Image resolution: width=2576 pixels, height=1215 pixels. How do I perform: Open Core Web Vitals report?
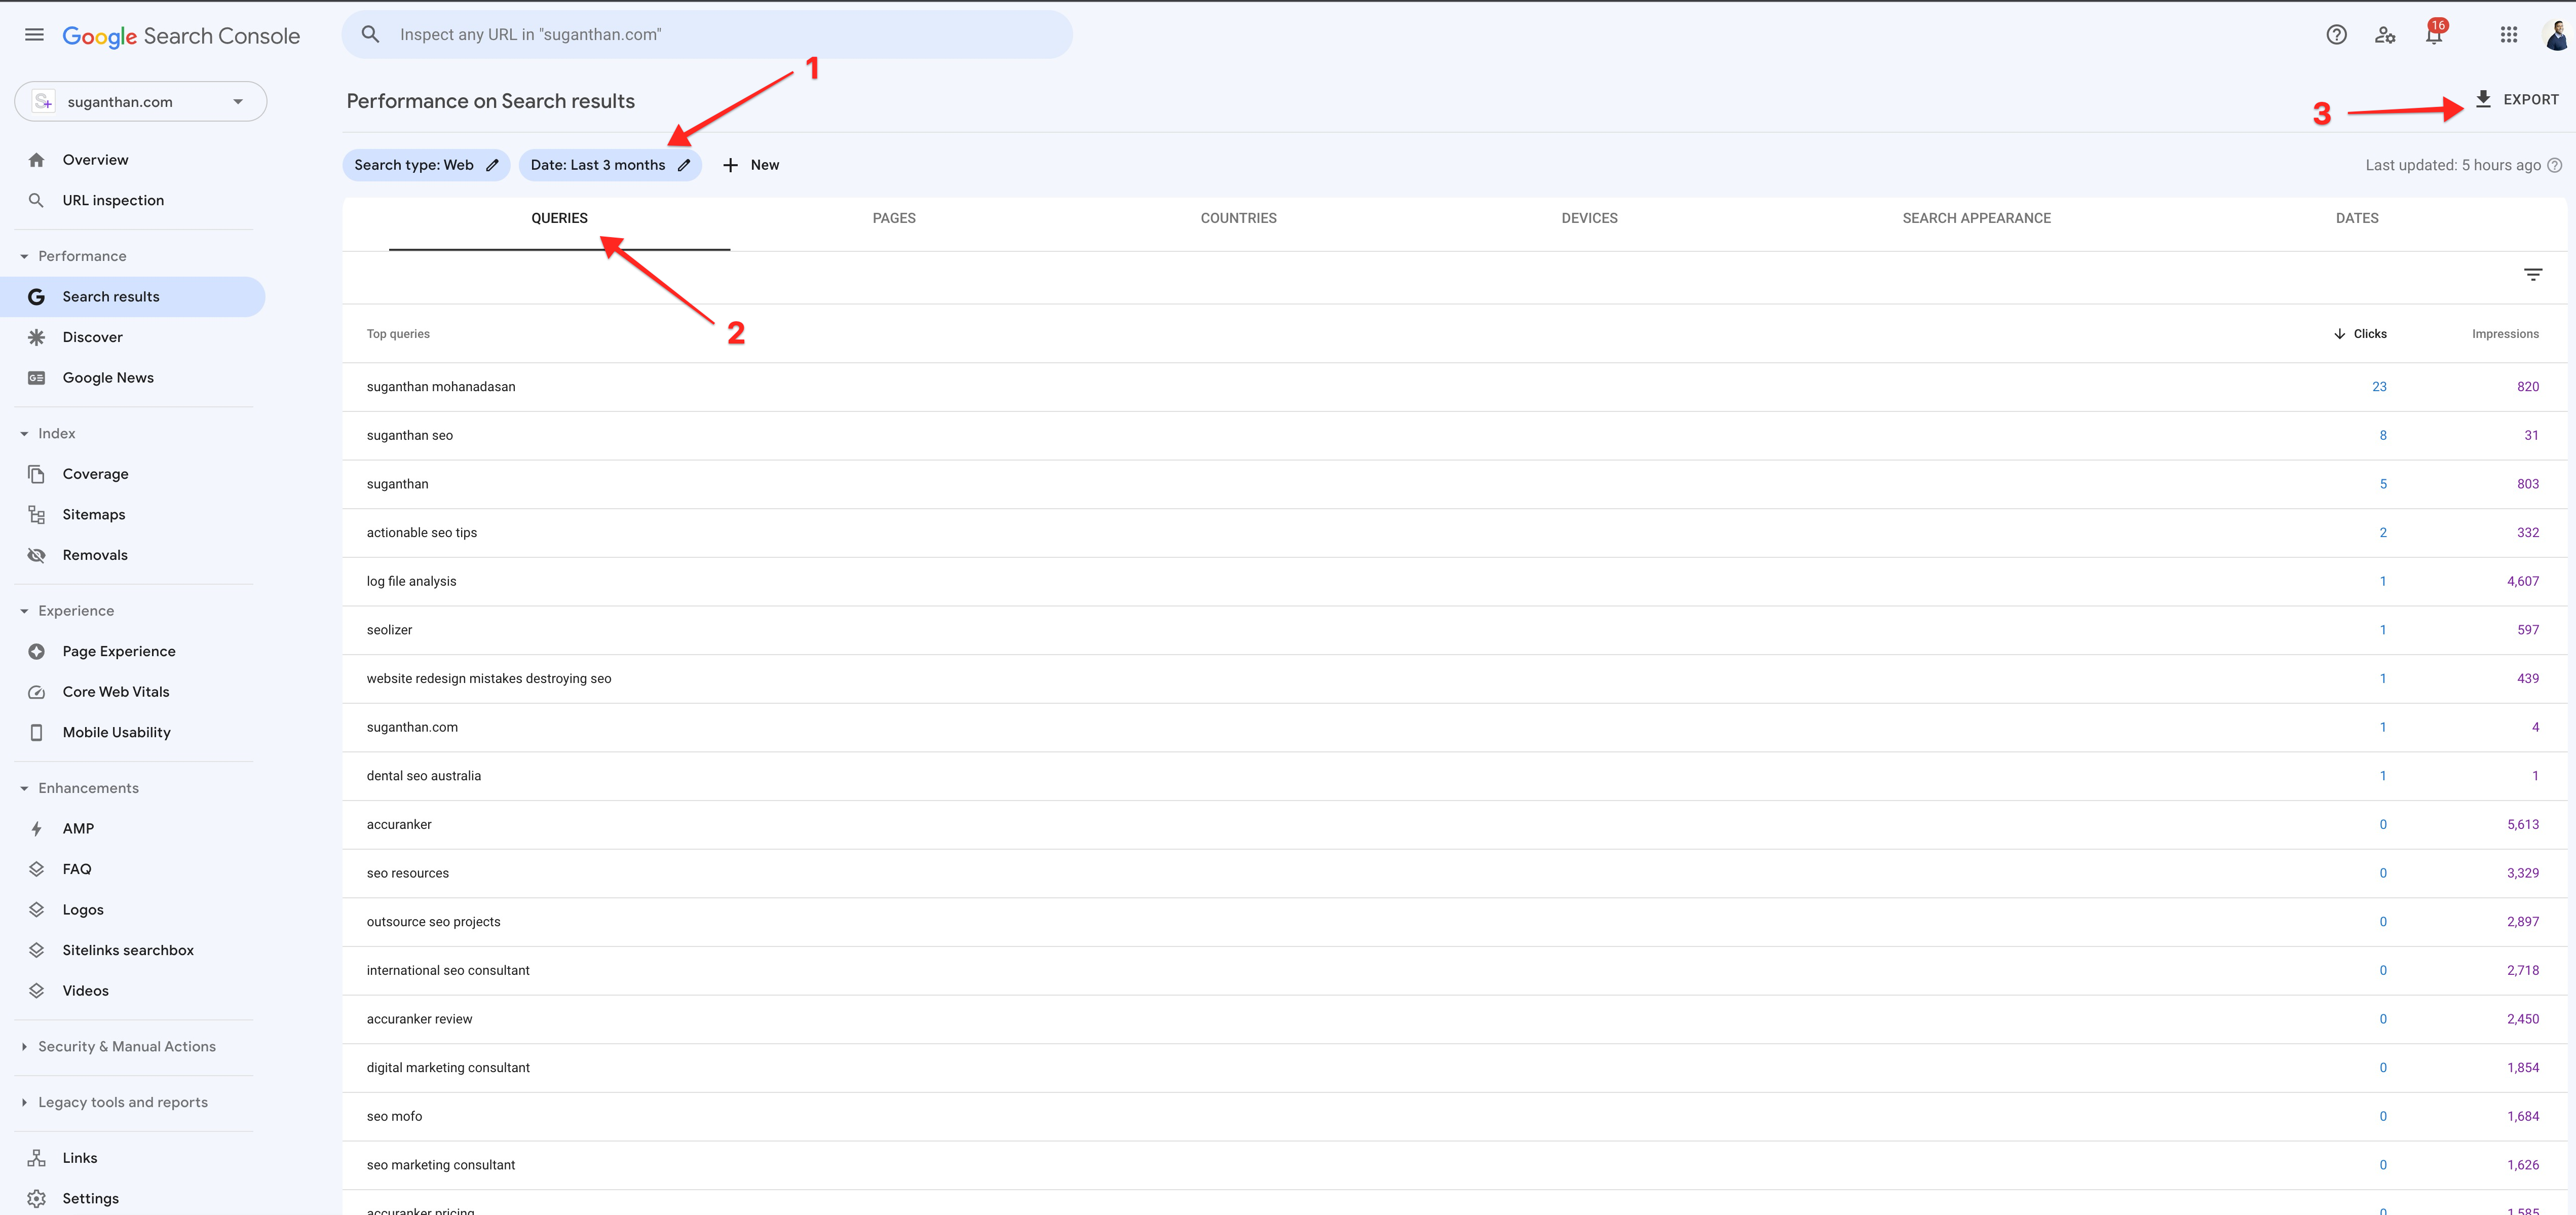click(115, 692)
